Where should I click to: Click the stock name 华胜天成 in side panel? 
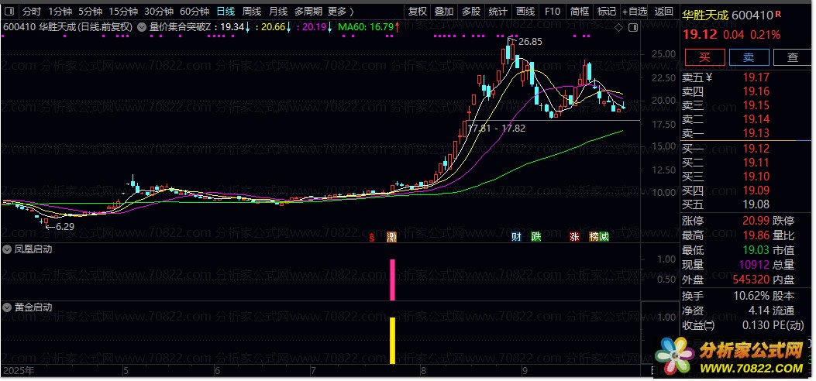click(705, 15)
